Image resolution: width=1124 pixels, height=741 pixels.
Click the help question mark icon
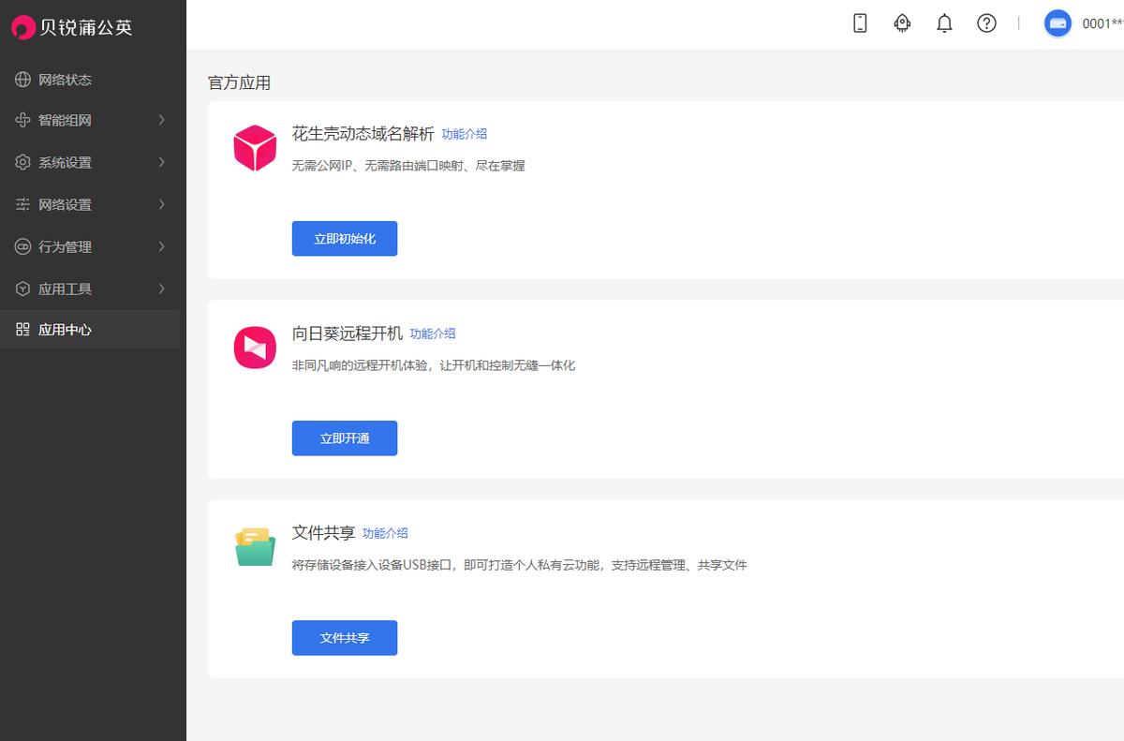986,23
